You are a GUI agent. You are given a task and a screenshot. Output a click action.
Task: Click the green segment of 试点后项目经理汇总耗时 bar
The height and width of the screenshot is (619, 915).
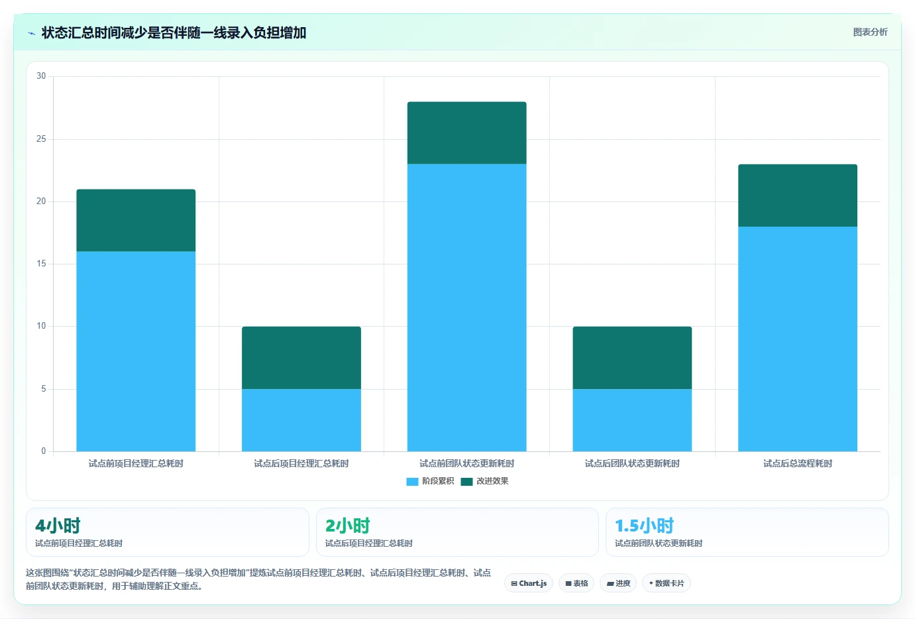pos(301,358)
